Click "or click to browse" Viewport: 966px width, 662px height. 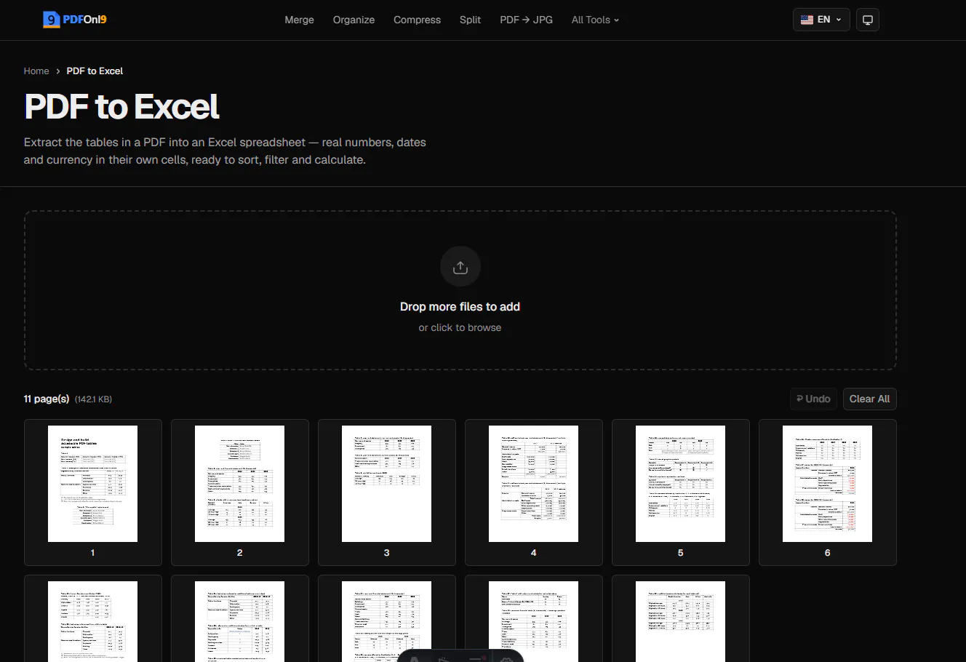point(460,328)
